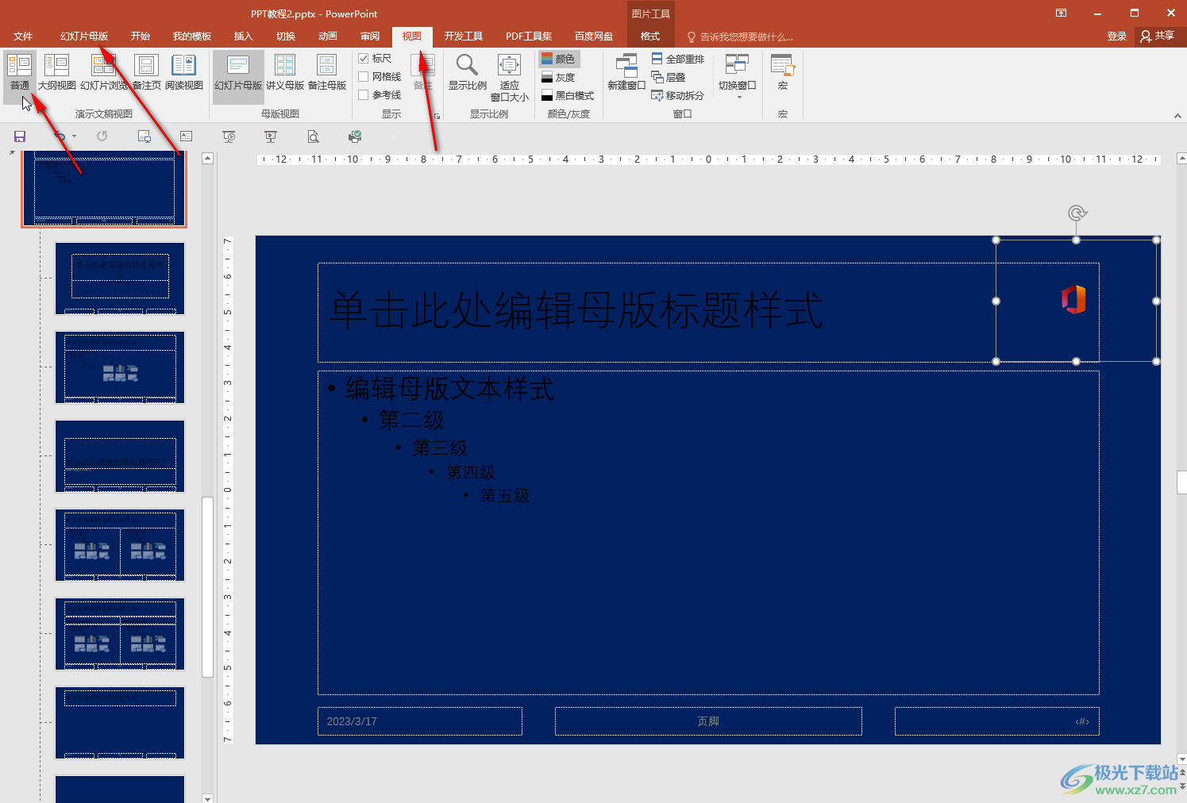Select Handout Master (讲义母版)
The height and width of the screenshot is (803, 1187).
click(x=285, y=73)
